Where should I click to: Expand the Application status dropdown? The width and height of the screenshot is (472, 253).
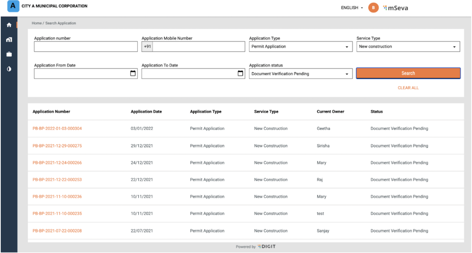(x=300, y=74)
